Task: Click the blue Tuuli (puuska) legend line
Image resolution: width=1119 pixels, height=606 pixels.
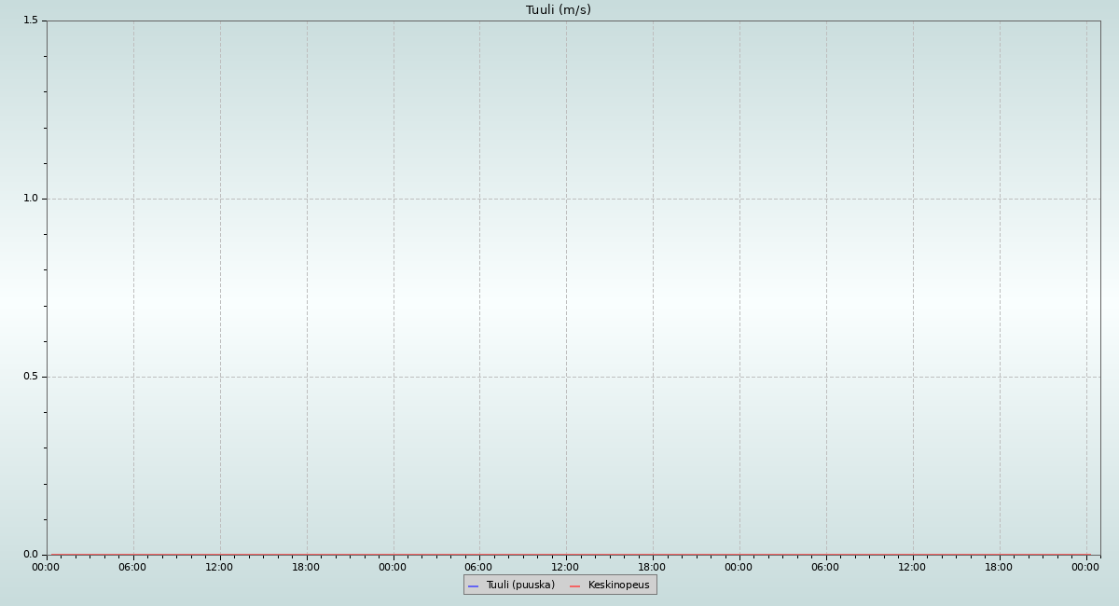Action: tap(473, 585)
